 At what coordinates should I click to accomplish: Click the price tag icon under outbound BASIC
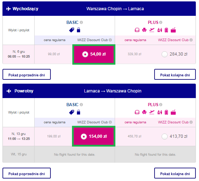(x=72, y=30)
